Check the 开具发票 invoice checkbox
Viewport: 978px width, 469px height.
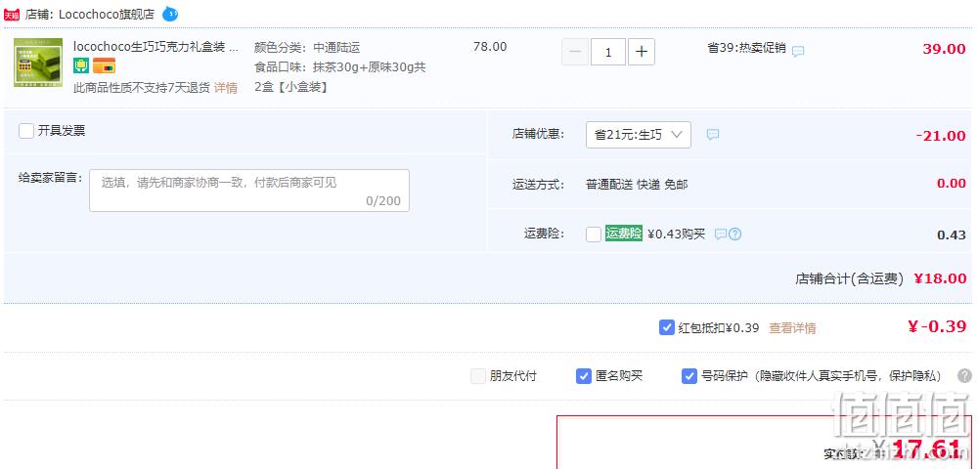coord(26,131)
